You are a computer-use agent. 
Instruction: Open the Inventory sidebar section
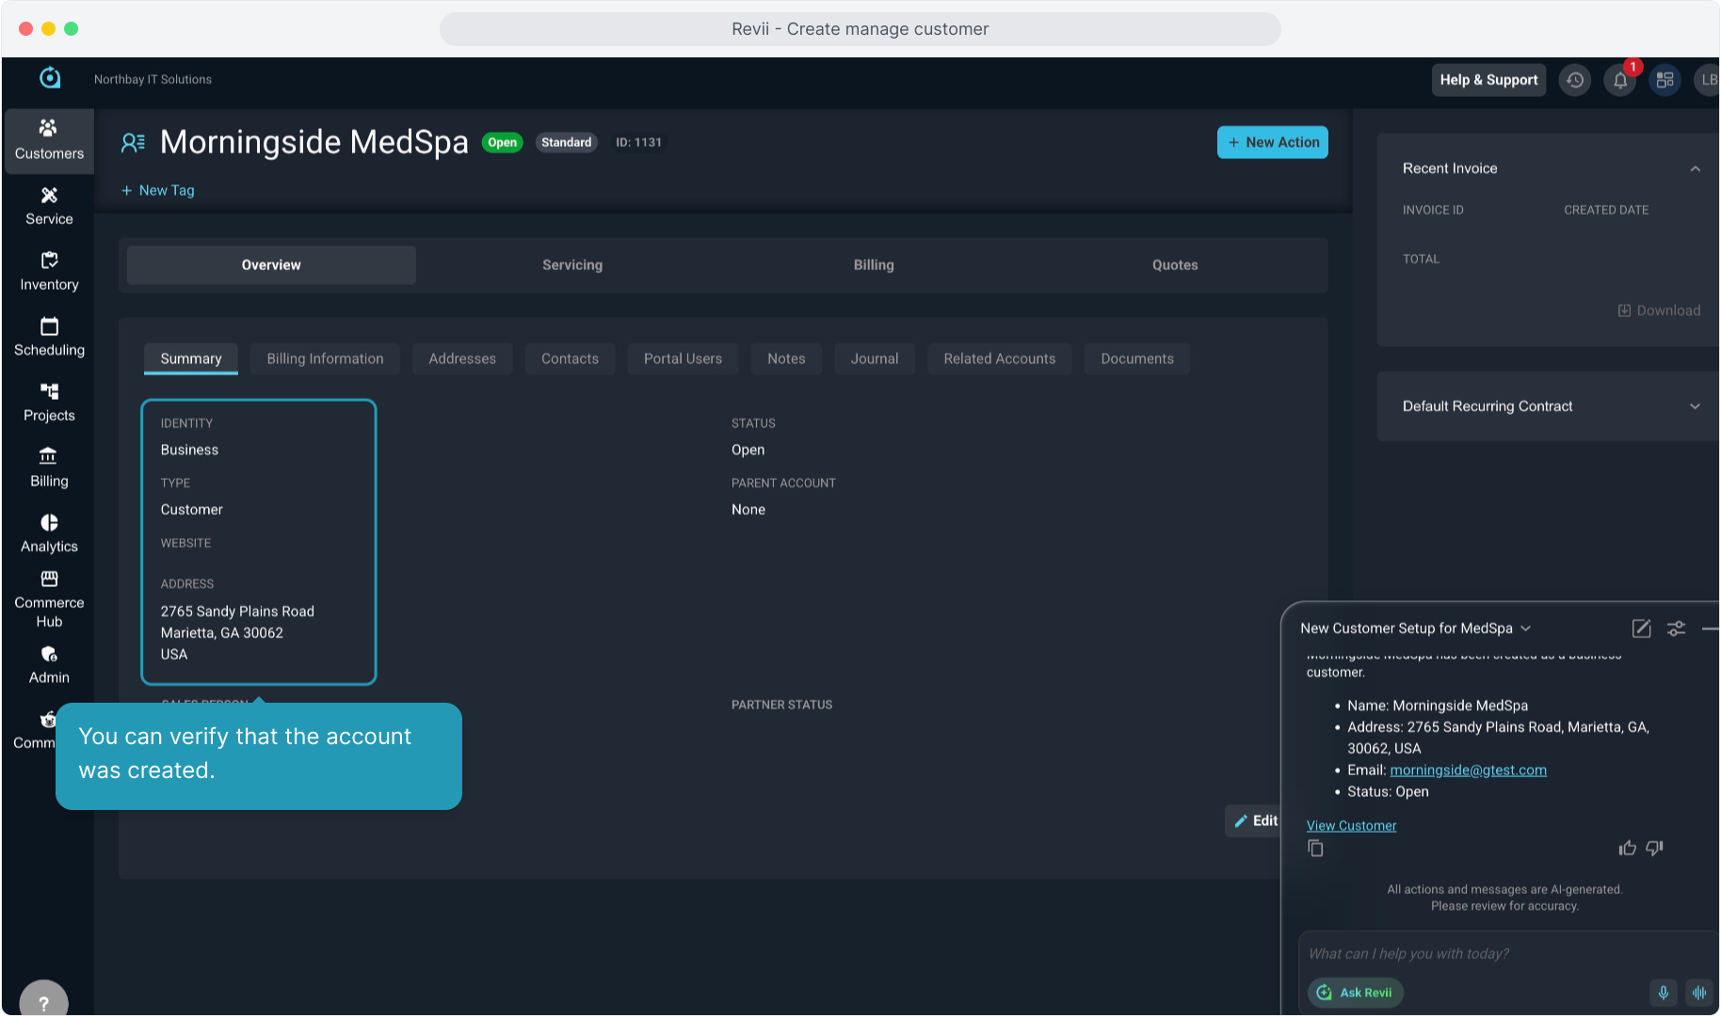pyautogui.click(x=49, y=271)
